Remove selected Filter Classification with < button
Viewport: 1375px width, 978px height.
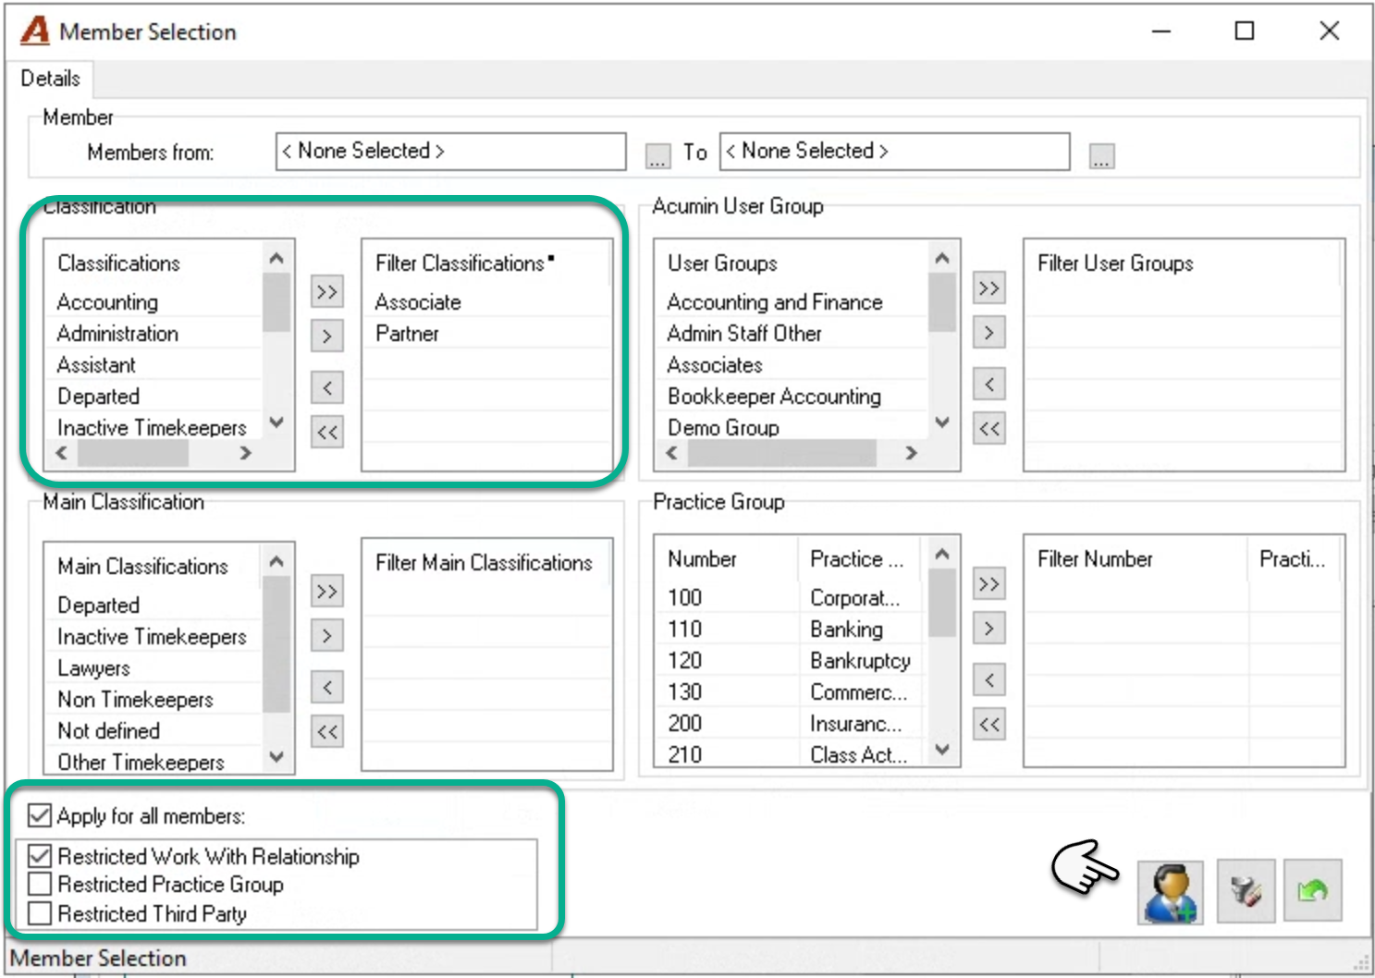[x=327, y=387]
